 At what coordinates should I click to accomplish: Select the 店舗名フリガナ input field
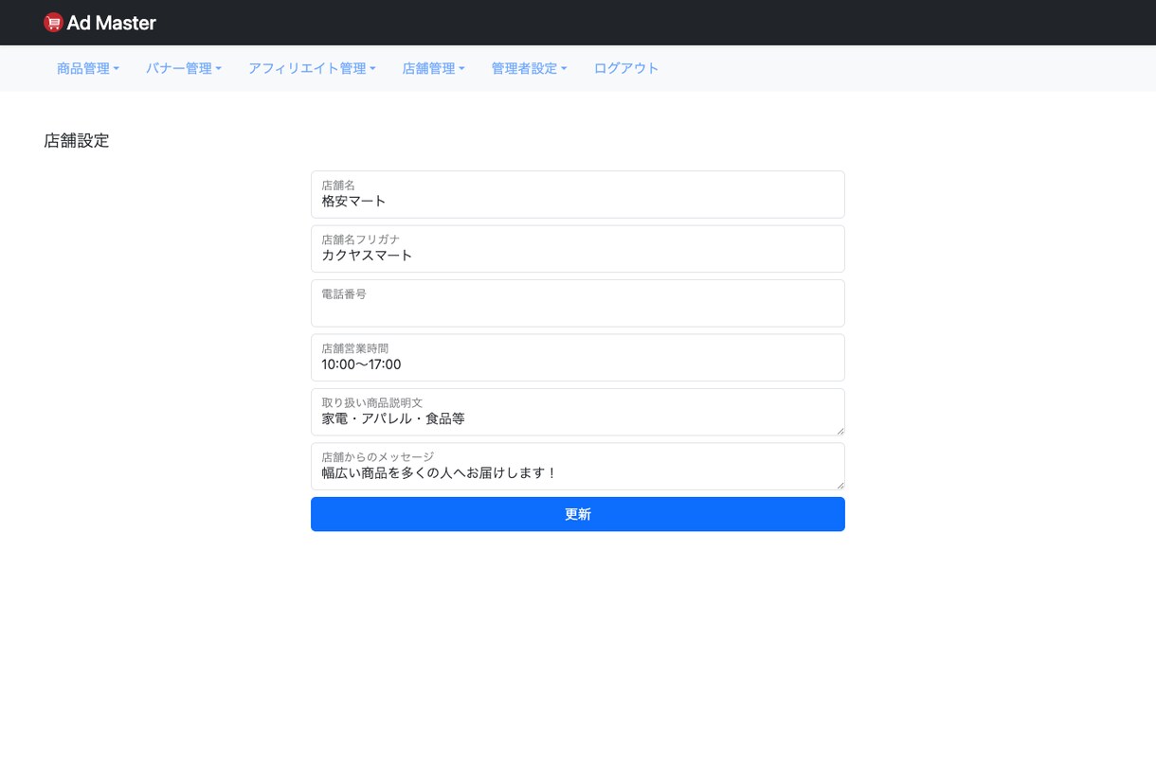(578, 249)
